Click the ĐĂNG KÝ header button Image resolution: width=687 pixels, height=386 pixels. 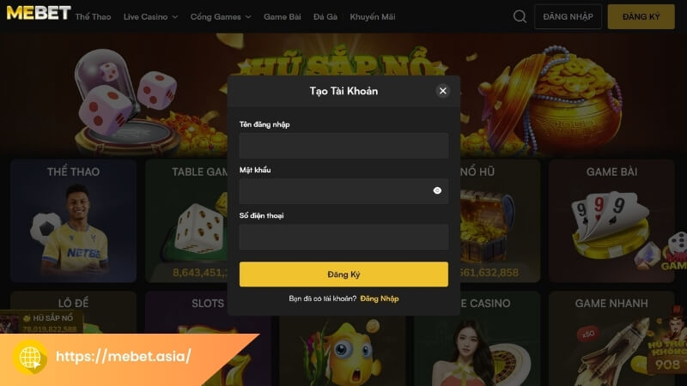coord(641,16)
